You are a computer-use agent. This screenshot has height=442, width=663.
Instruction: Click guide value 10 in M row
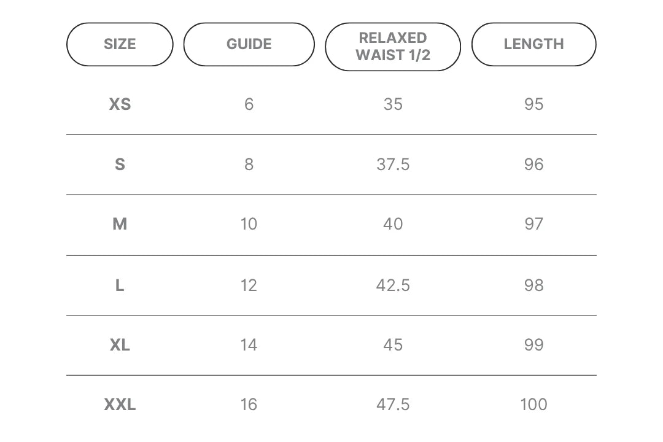(x=249, y=224)
